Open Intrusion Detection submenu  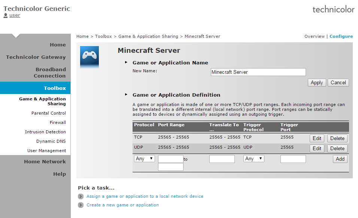click(45, 132)
